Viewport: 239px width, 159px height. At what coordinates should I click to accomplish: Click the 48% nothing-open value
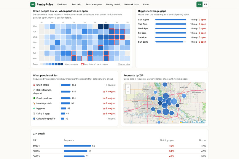[x=172, y=156]
